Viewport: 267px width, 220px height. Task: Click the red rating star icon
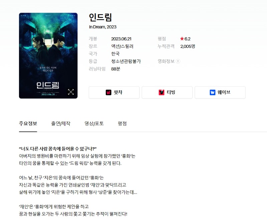pos(182,39)
